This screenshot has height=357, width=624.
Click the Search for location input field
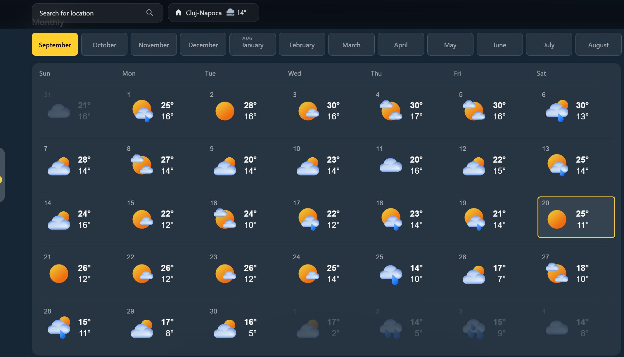[88, 13]
